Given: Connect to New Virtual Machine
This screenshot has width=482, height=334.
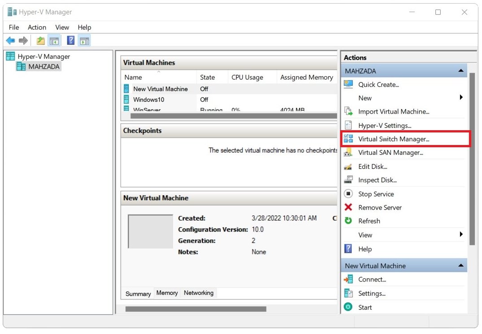Looking at the screenshot, I should tap(371, 279).
